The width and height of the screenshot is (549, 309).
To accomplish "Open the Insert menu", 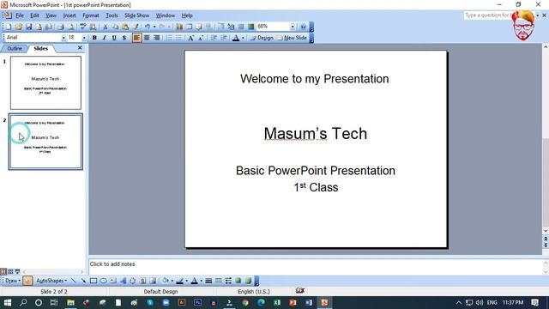I will click(69, 15).
